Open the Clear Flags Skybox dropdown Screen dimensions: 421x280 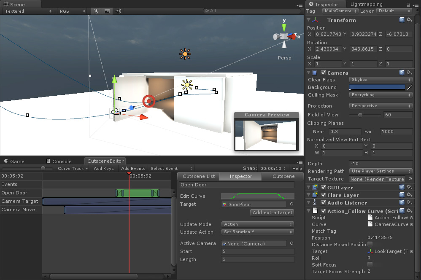[381, 80]
